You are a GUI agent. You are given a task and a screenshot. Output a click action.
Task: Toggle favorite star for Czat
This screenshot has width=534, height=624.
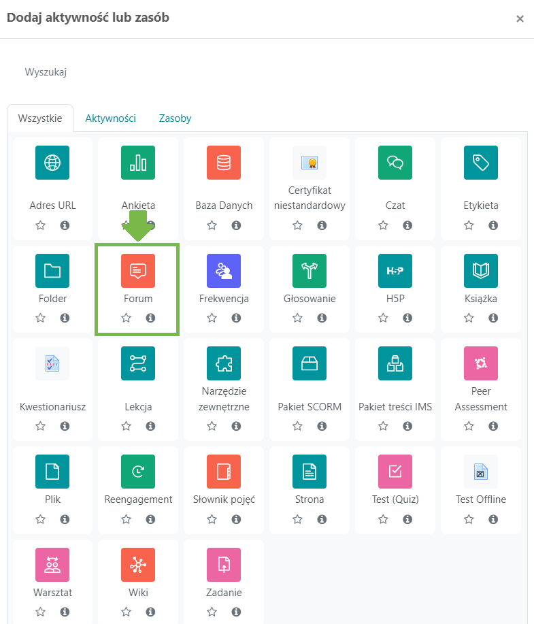coord(383,225)
